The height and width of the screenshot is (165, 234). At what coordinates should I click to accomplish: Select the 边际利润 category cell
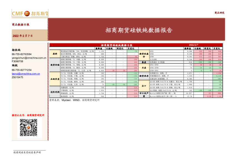[55, 92]
